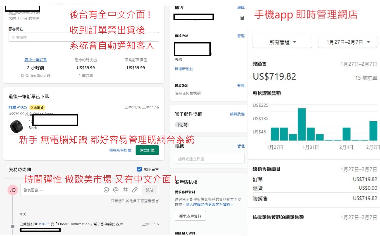Image resolution: width=380 pixels, height=236 pixels.
Task: Click the 新增備註 note field
Action: point(83,37)
